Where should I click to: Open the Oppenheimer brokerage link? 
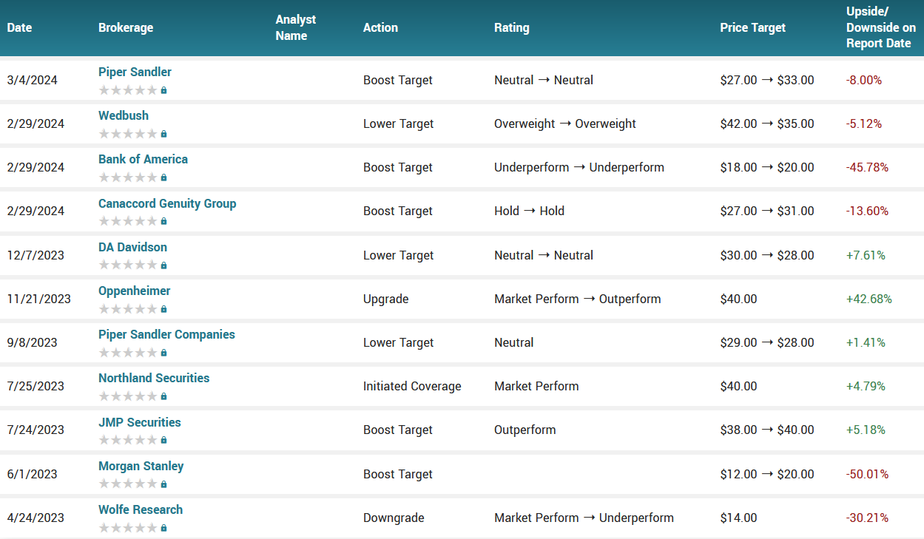pos(135,291)
